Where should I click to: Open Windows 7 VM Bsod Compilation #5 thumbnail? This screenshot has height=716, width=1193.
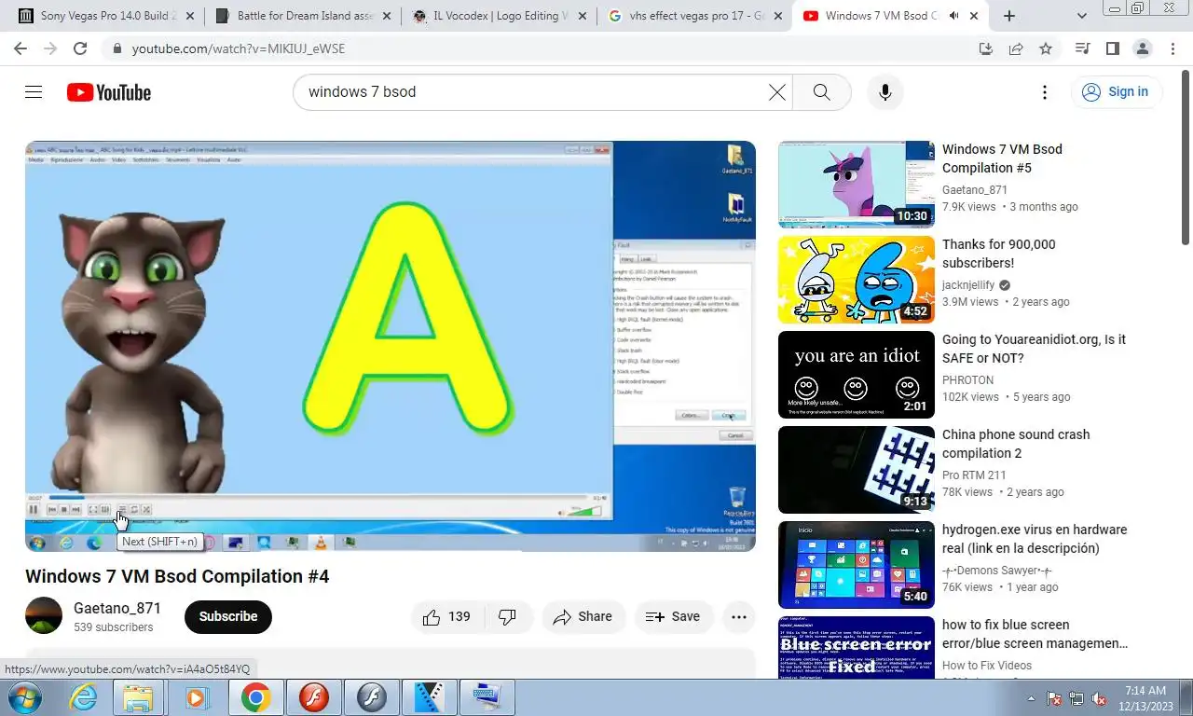click(x=857, y=185)
